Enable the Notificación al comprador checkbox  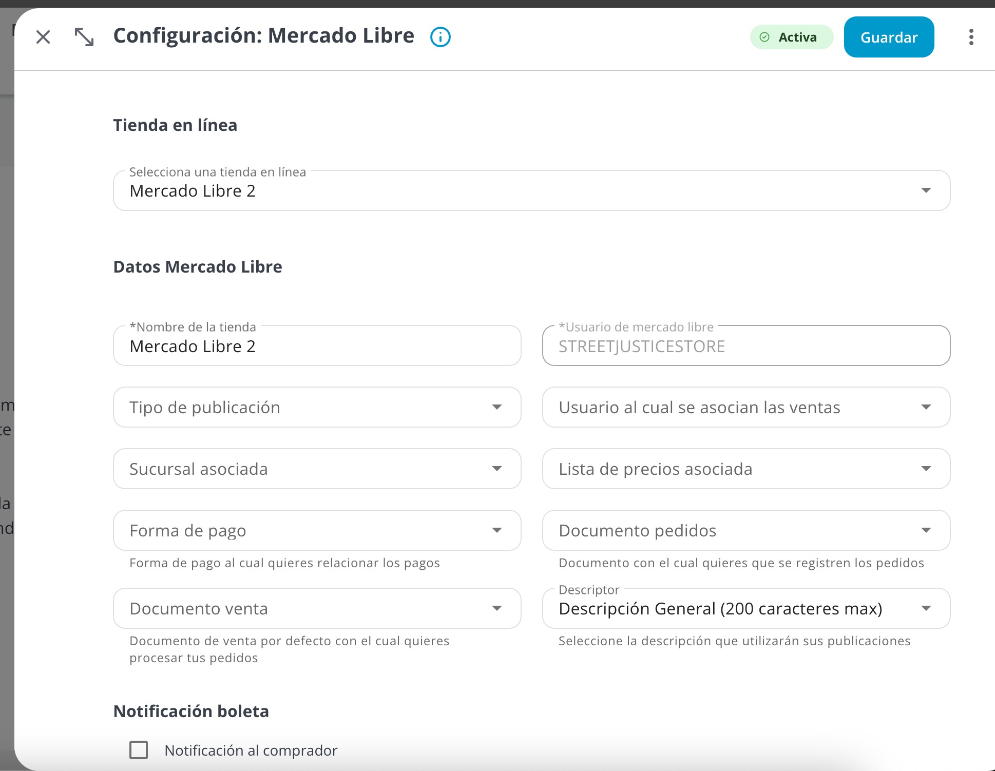click(x=139, y=750)
